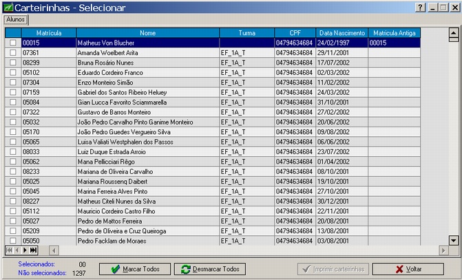
Task: Click Voltar to go back
Action: [x=409, y=269]
